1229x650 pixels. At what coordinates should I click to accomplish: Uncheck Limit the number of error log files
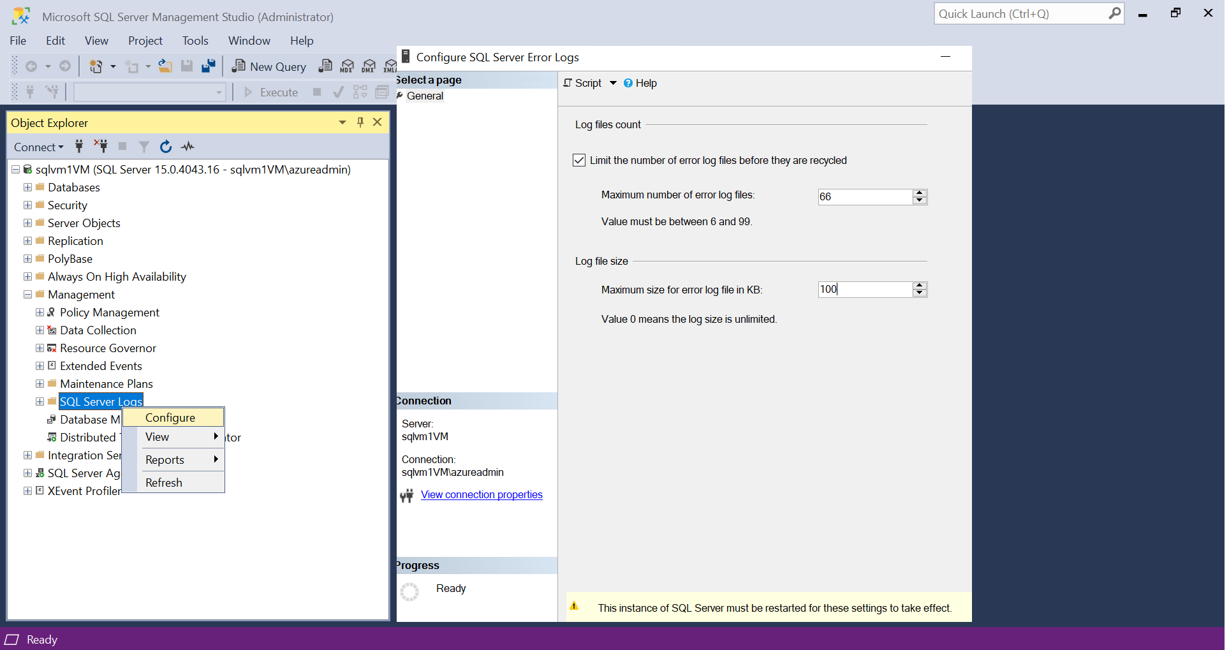click(x=579, y=161)
